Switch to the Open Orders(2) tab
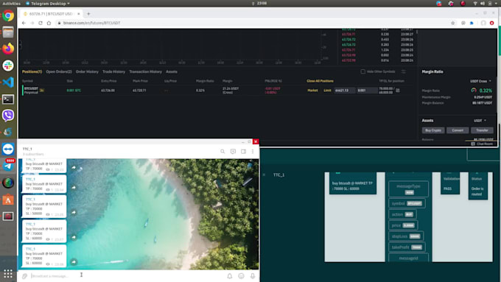Viewport: 501px width, 282px height. point(59,72)
